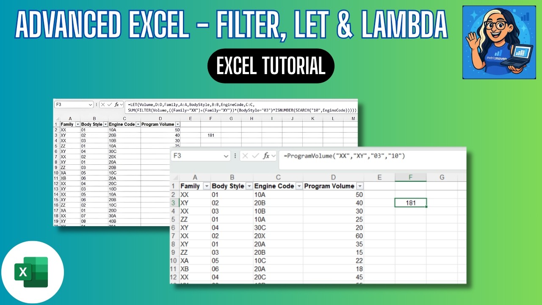Click Enter checkmark in small background spreadsheet

(x=109, y=104)
